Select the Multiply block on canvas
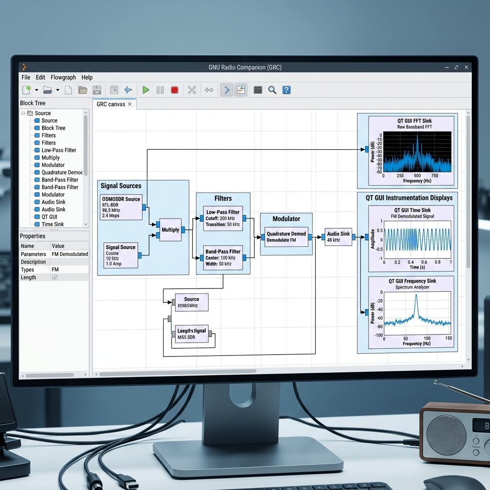The image size is (490, 490). click(170, 230)
